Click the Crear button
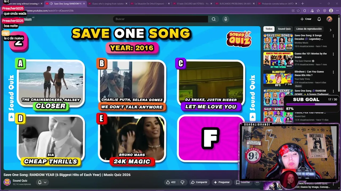 (x=306, y=19)
